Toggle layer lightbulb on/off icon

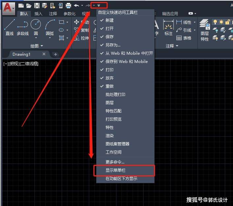215,22
